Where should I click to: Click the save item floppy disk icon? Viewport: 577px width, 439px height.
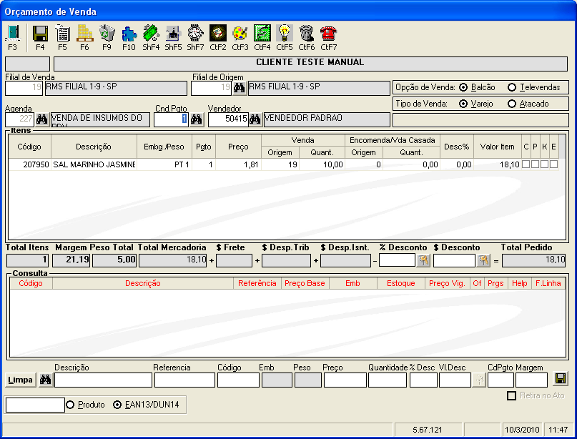coord(561,379)
